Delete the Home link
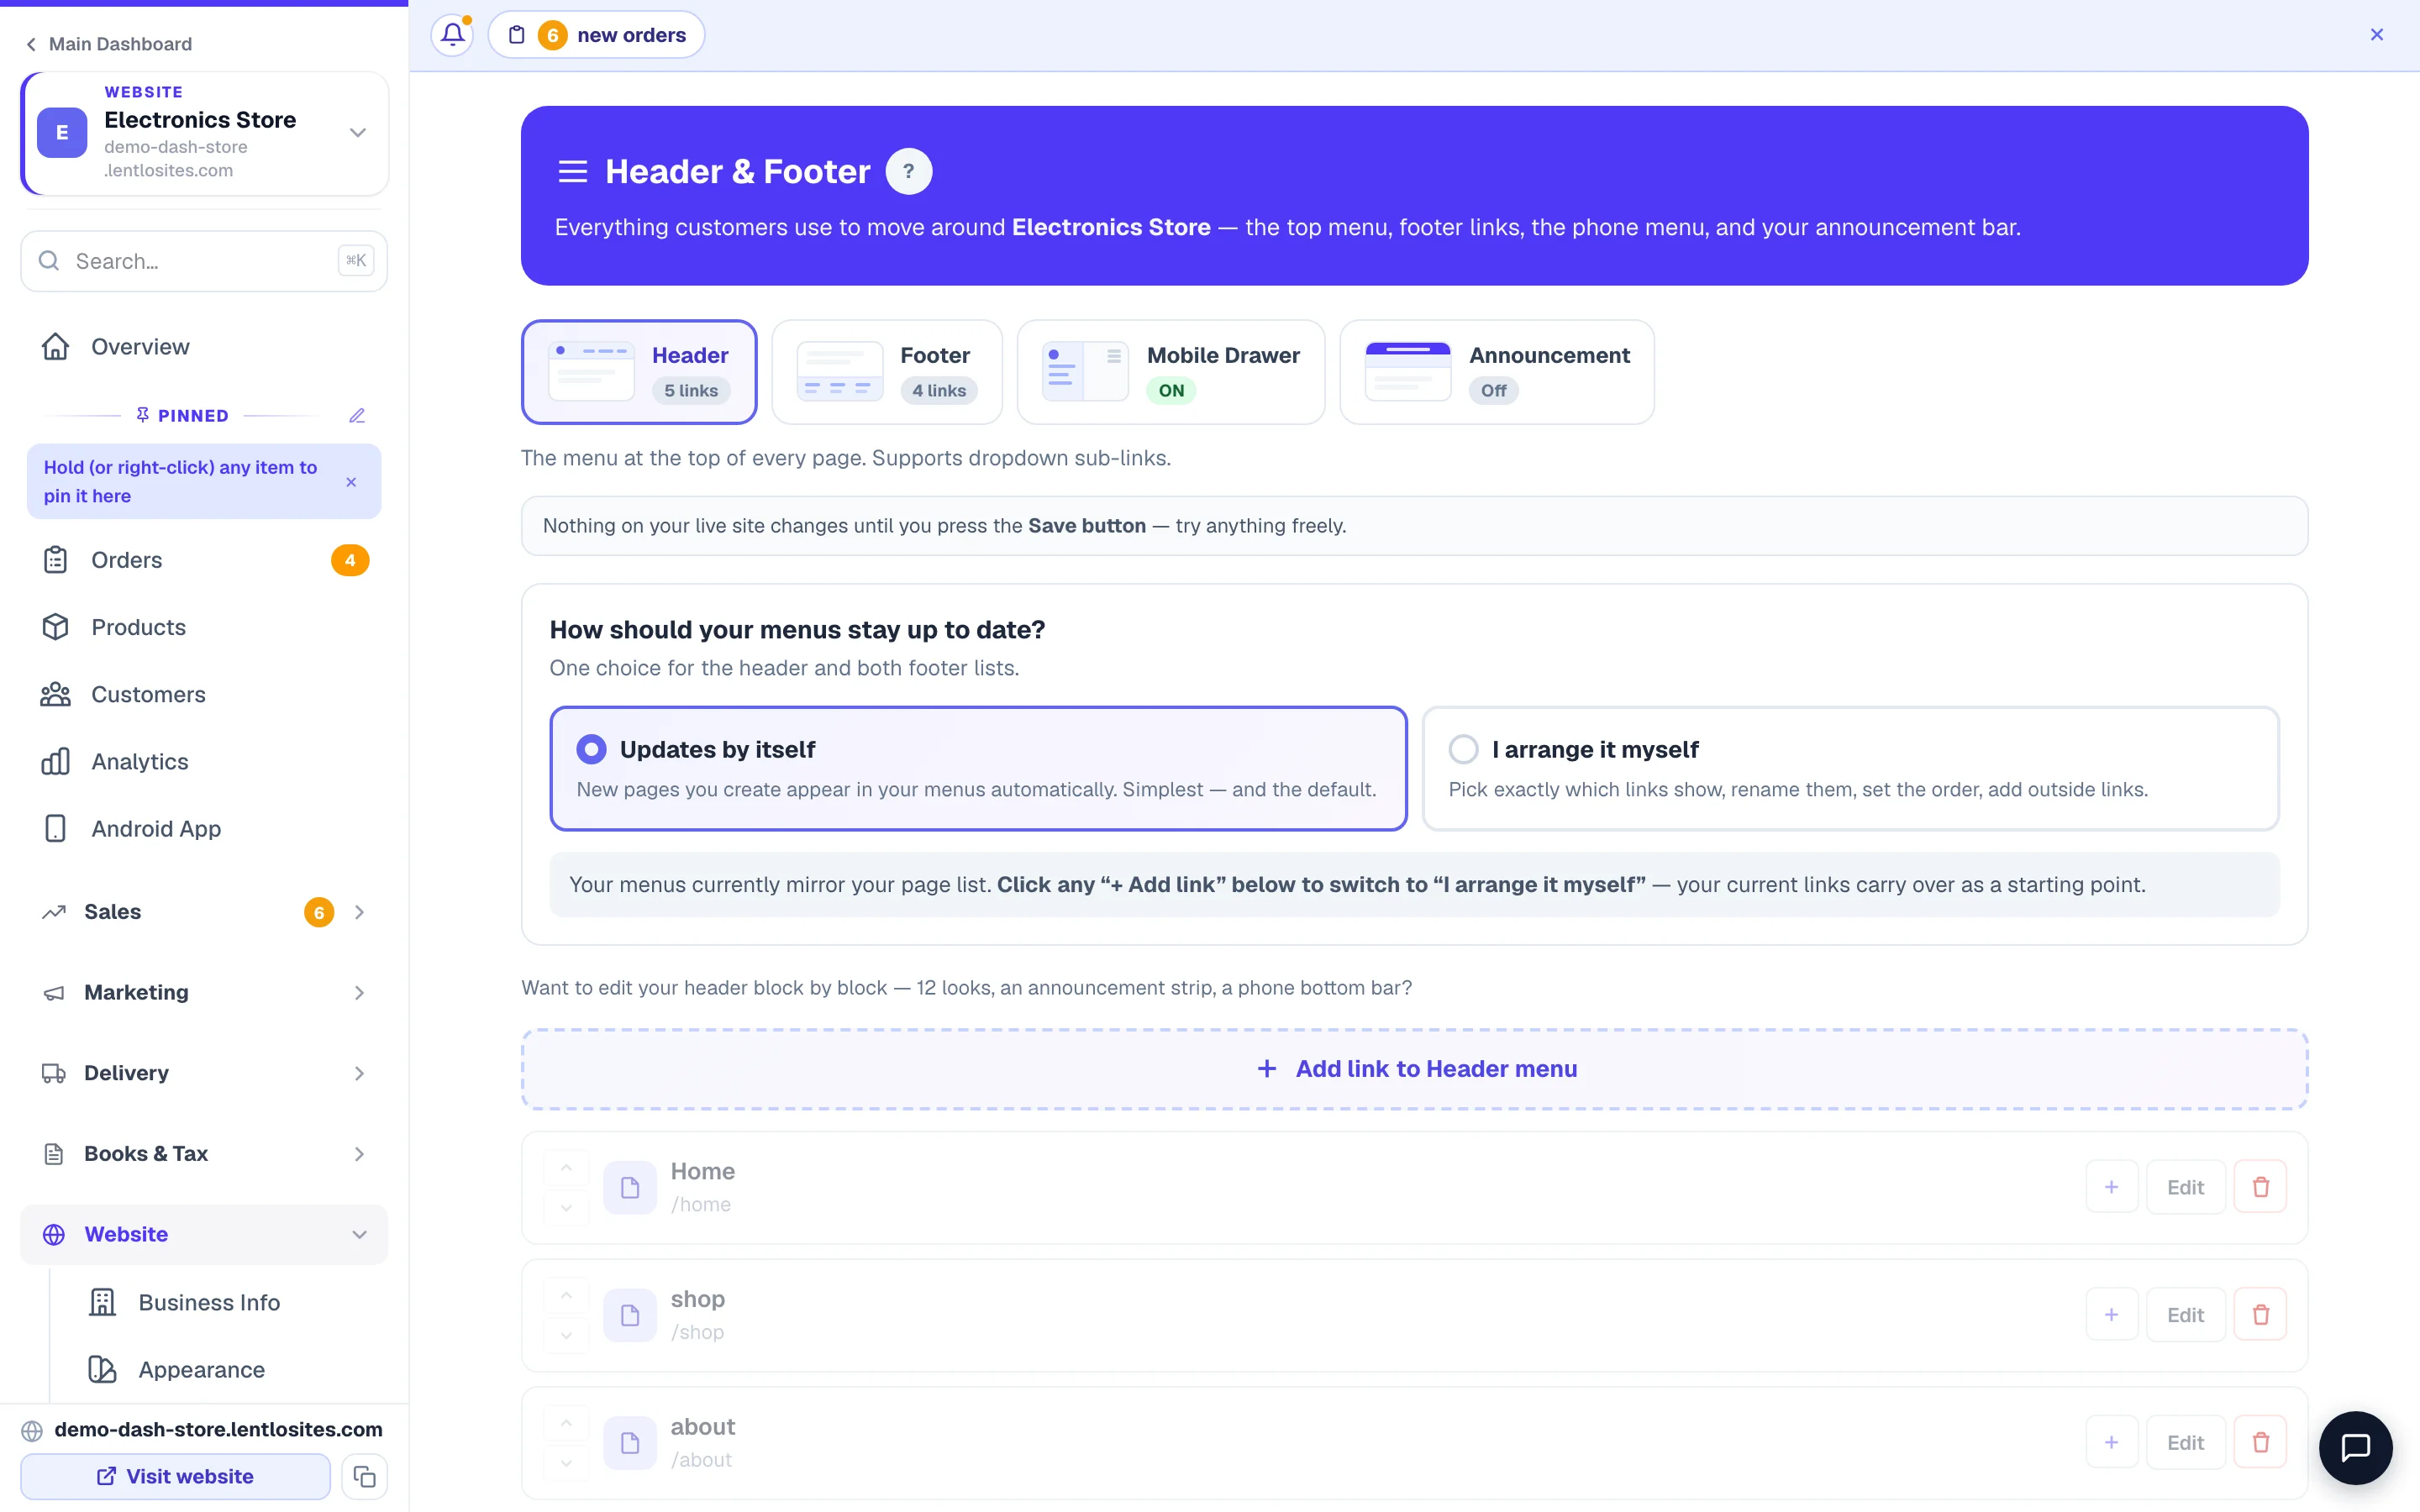Image resolution: width=2420 pixels, height=1512 pixels. [x=2261, y=1187]
